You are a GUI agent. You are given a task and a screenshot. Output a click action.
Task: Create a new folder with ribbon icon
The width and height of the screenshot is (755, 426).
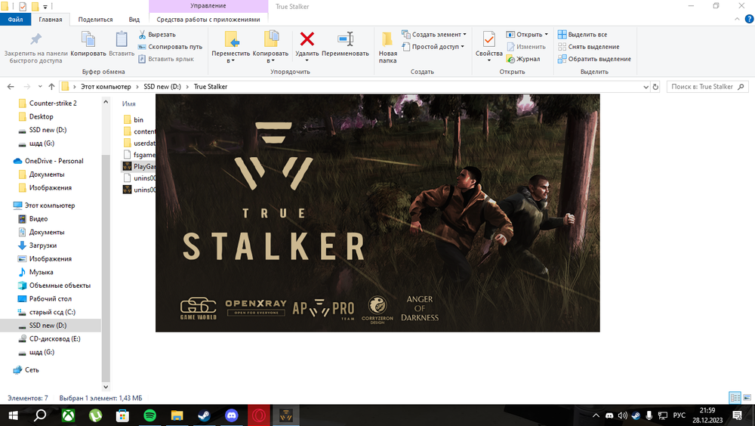pos(387,40)
